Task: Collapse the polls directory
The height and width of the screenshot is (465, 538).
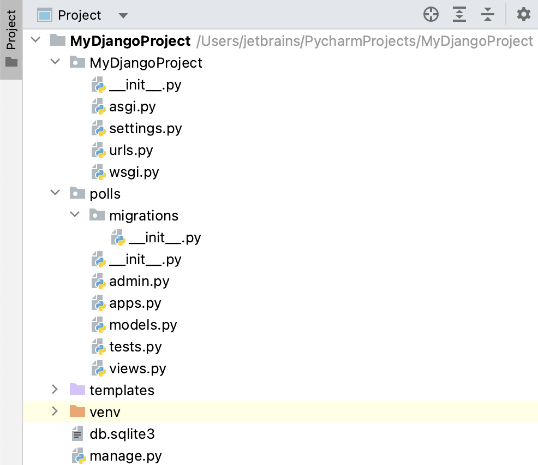Action: coord(55,193)
